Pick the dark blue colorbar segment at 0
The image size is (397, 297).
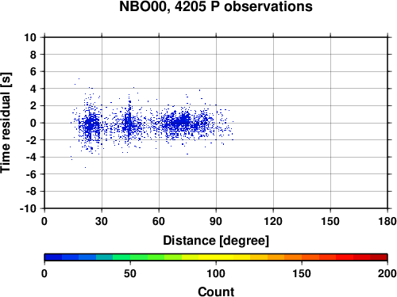pos(53,257)
